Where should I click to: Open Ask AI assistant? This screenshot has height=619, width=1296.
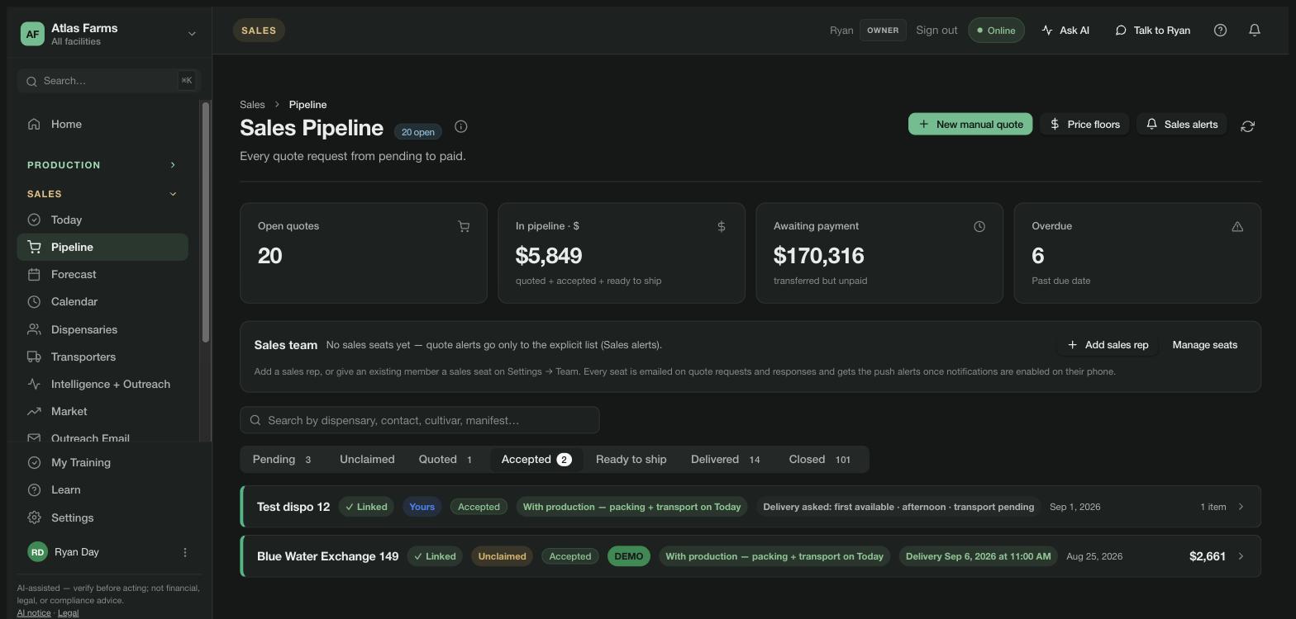1065,31
